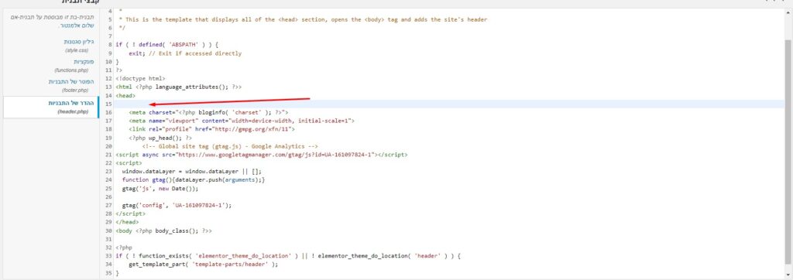Click the opening <head> tag line 14

(x=125, y=95)
